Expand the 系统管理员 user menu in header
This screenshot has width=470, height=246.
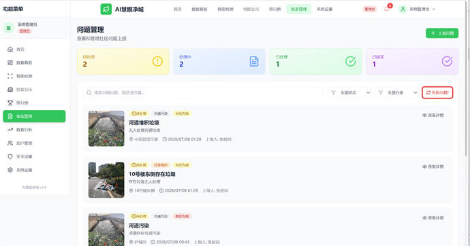(x=418, y=10)
